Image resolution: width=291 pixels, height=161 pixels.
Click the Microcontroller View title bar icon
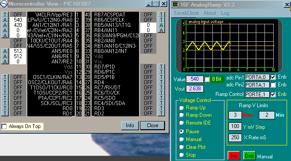(4, 4)
